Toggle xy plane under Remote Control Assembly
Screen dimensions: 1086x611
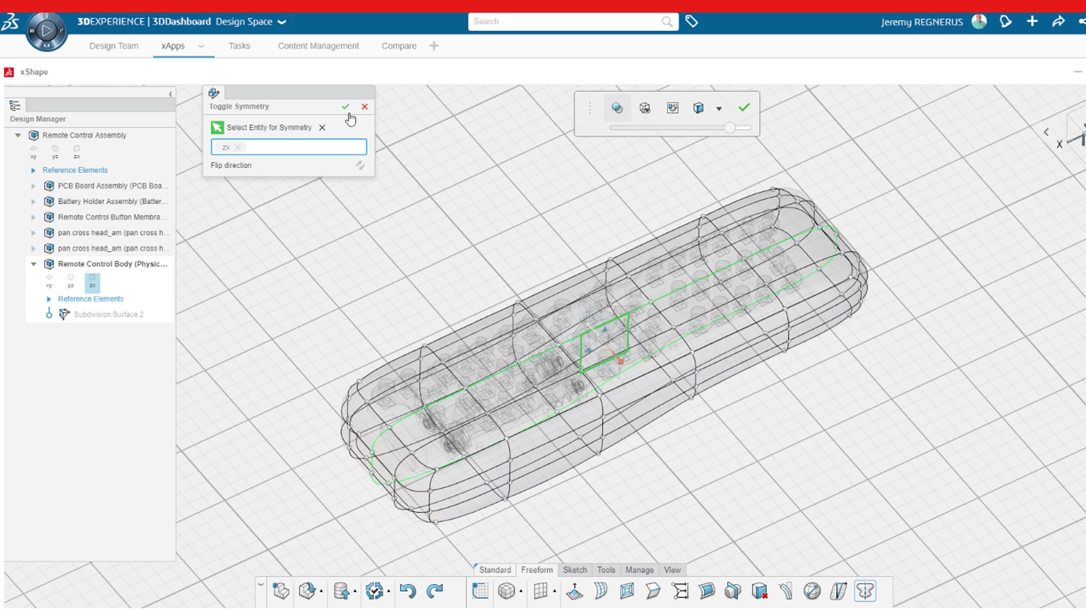pos(33,152)
